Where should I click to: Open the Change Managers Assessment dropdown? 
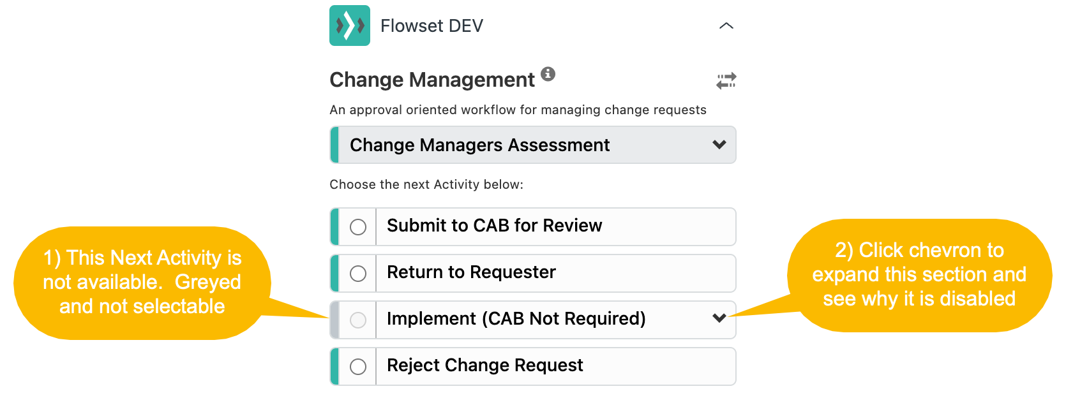533,145
